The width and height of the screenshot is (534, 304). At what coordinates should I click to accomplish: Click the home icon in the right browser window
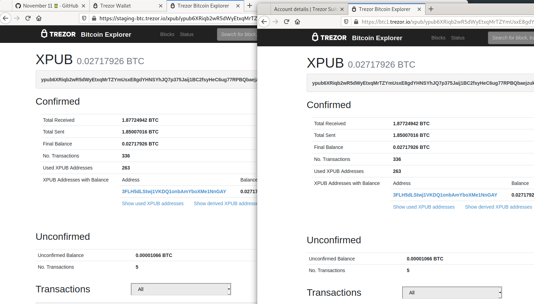pos(297,22)
